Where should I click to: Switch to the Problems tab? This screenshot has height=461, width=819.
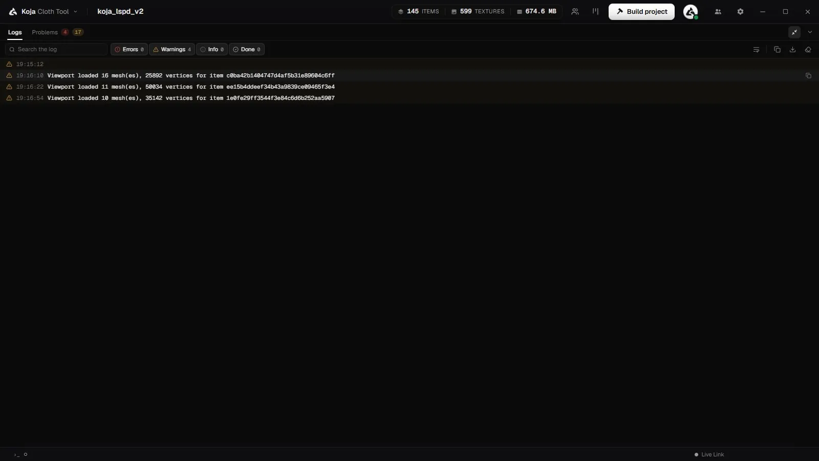click(45, 32)
